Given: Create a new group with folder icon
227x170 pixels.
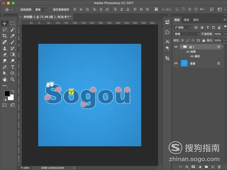Looking at the screenshot, I should click(x=206, y=167).
